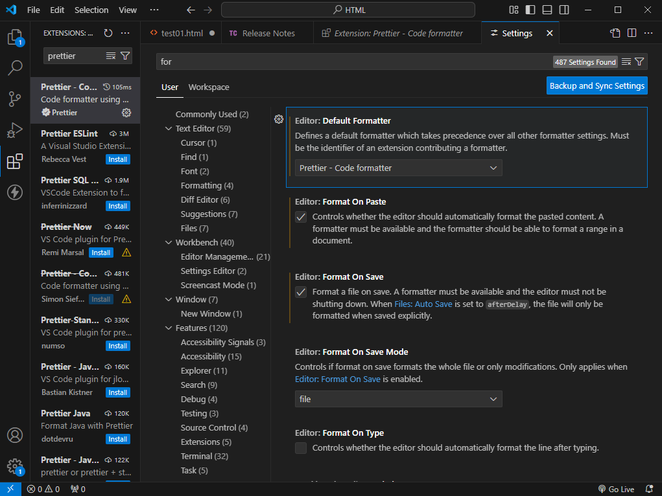Open the Extensions view icon
This screenshot has height=496, width=662.
[x=15, y=161]
